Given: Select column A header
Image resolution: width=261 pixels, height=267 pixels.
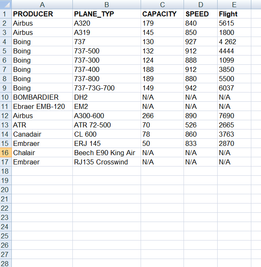Looking at the screenshot, I should point(42,5).
